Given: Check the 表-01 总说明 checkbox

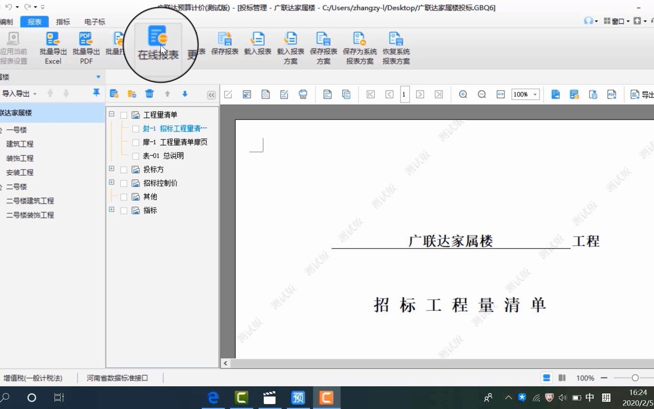Looking at the screenshot, I should click(135, 156).
